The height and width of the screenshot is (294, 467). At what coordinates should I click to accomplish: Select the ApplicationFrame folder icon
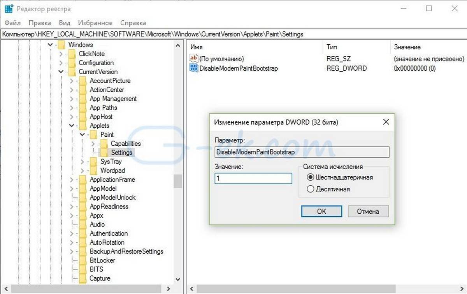tap(83, 179)
